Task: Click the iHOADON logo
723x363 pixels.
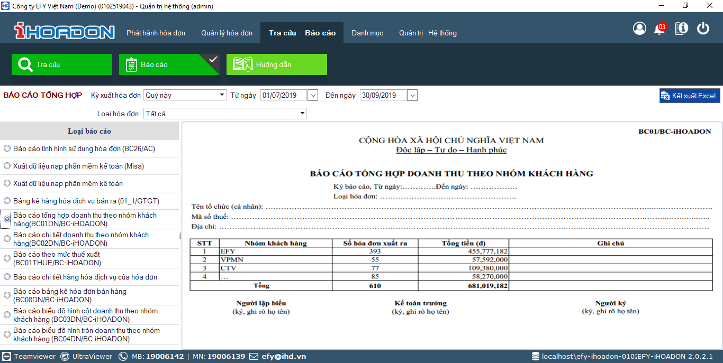Action: pos(64,32)
